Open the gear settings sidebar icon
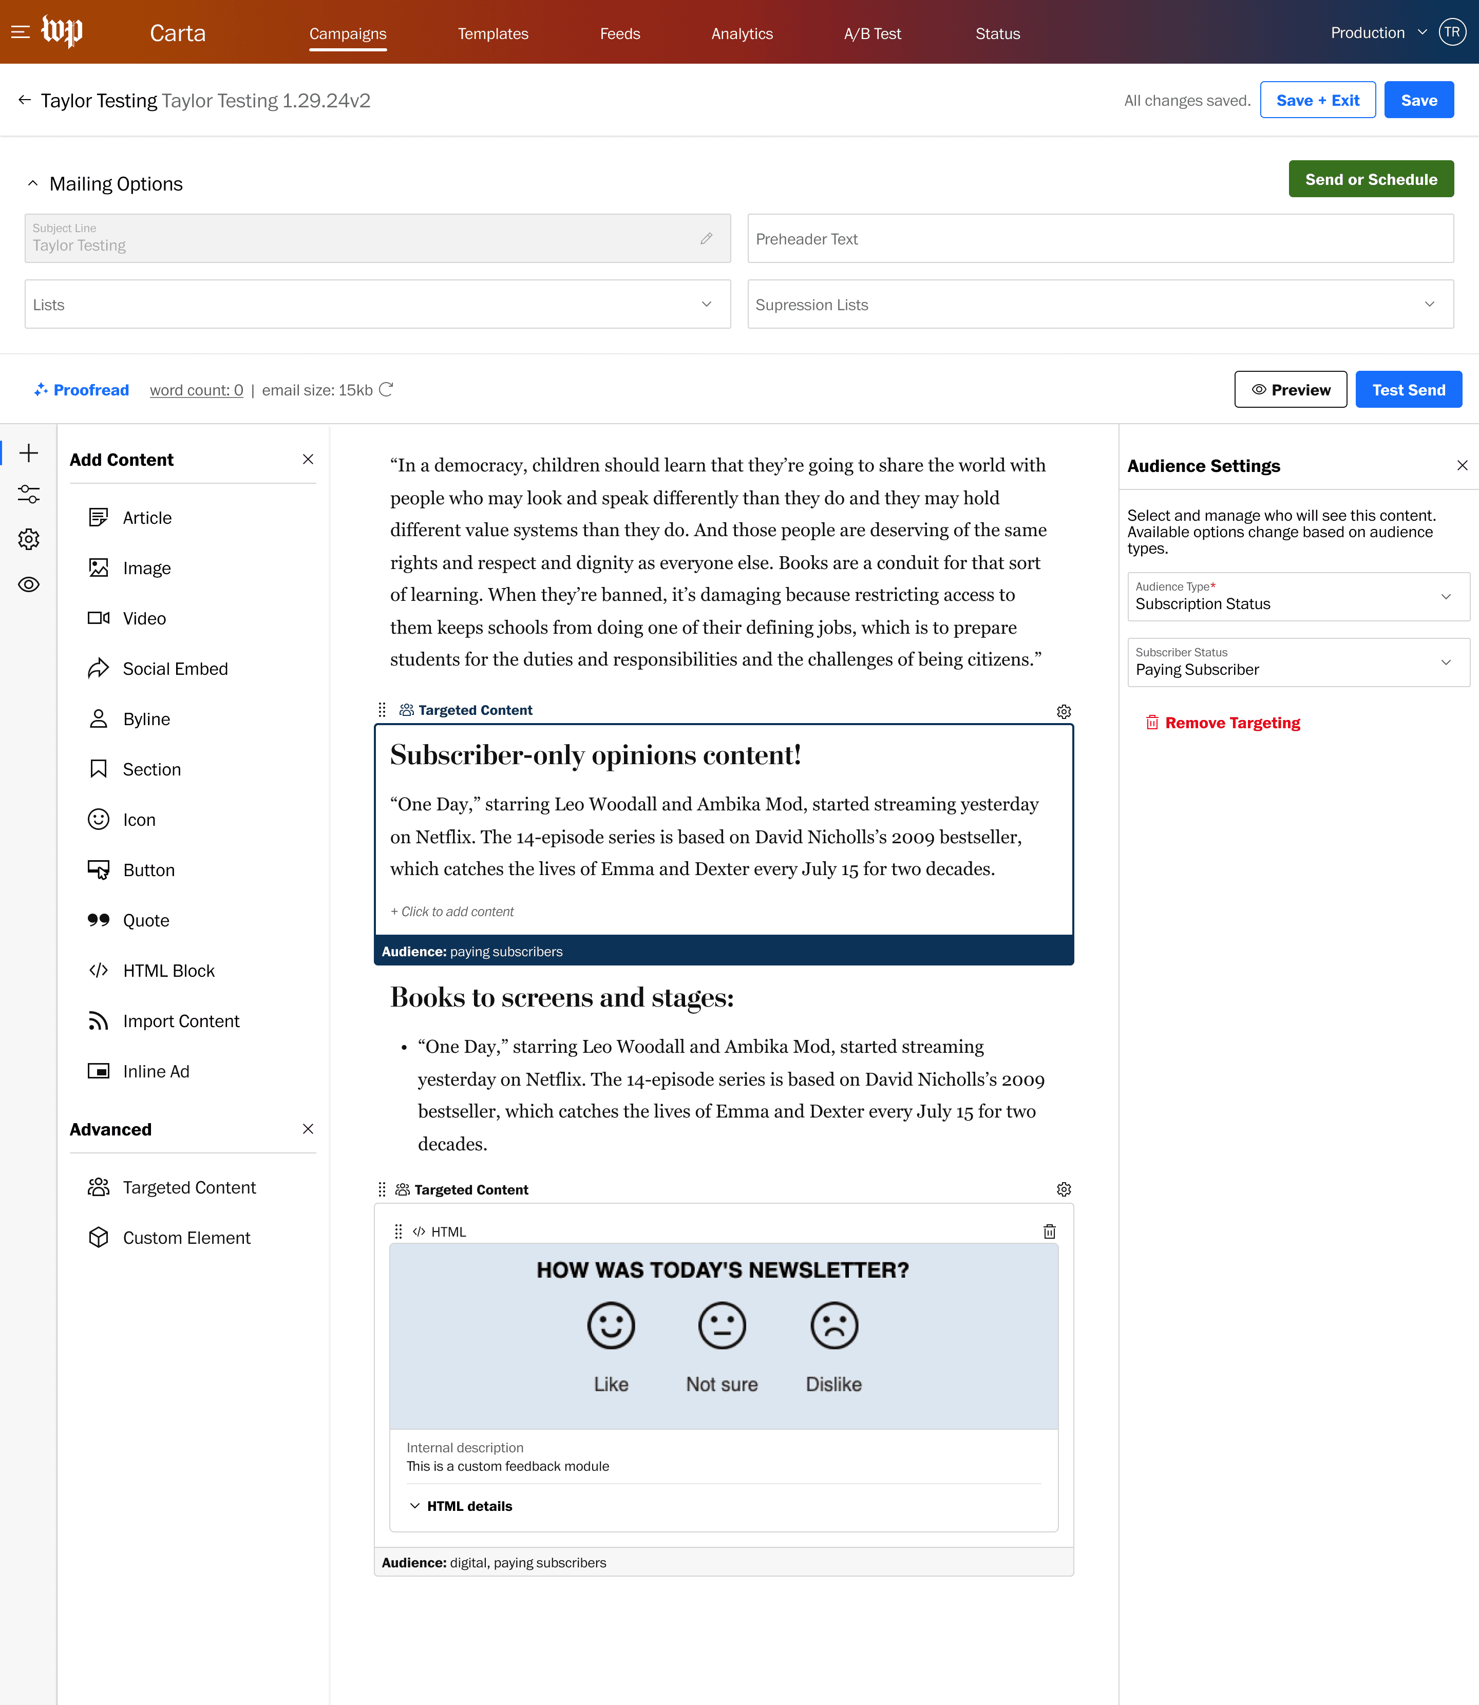The width and height of the screenshot is (1479, 1705). tap(29, 540)
